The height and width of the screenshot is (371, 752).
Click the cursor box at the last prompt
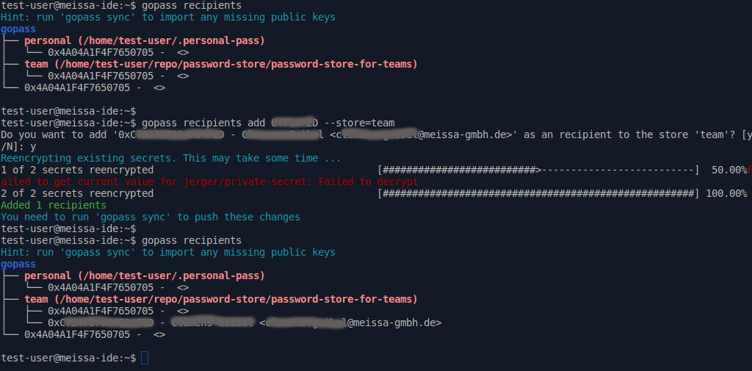click(145, 358)
